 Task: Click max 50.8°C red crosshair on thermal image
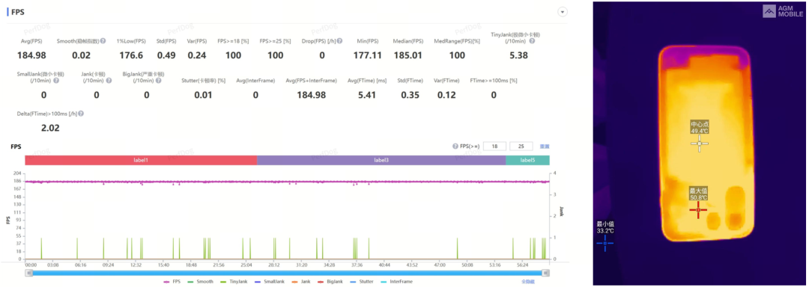698,210
